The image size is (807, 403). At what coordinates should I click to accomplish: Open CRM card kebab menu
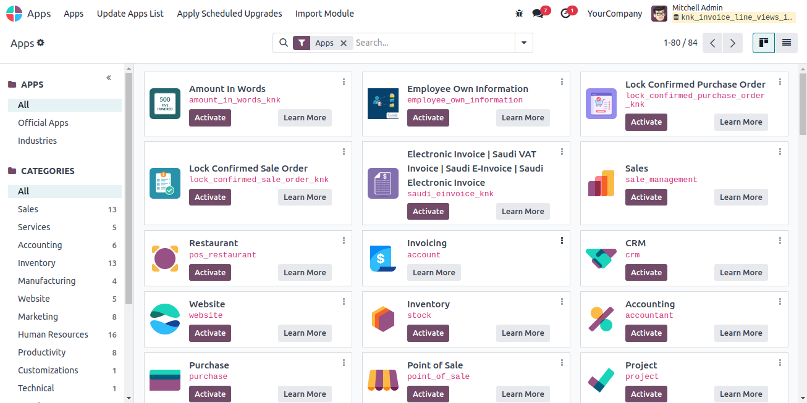pyautogui.click(x=780, y=240)
